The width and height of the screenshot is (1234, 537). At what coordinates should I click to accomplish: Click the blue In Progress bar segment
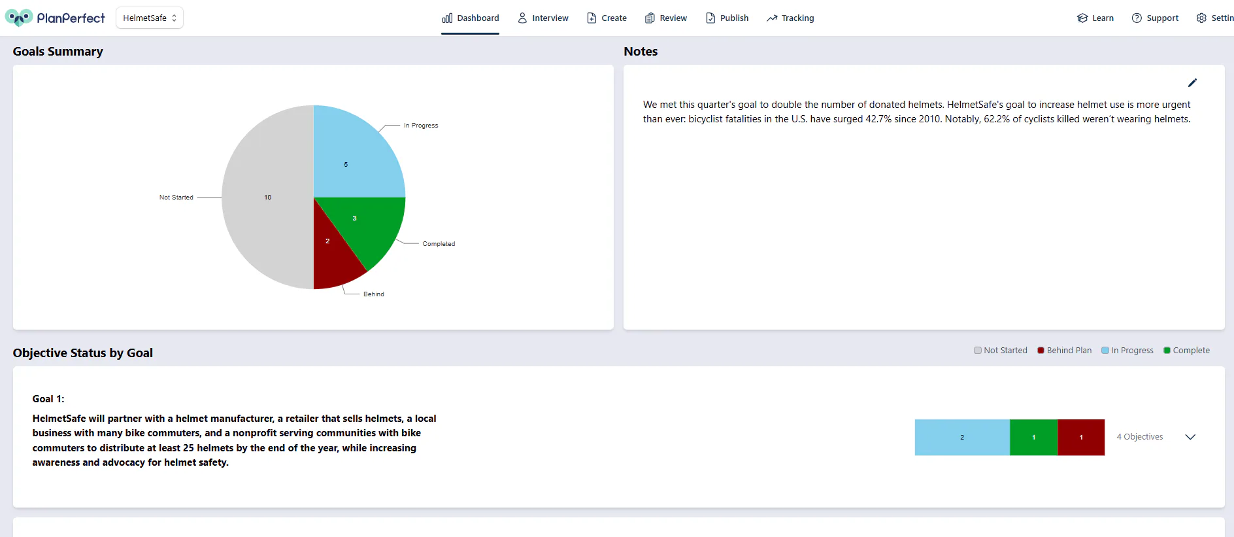click(962, 438)
